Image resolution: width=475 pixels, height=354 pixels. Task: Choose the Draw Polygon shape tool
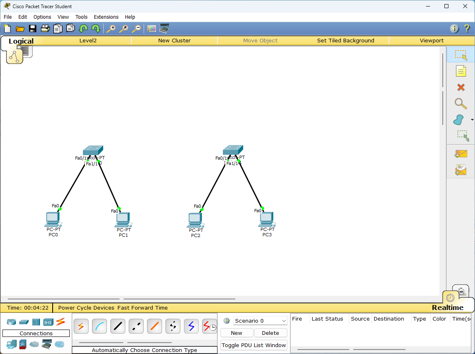(x=458, y=120)
